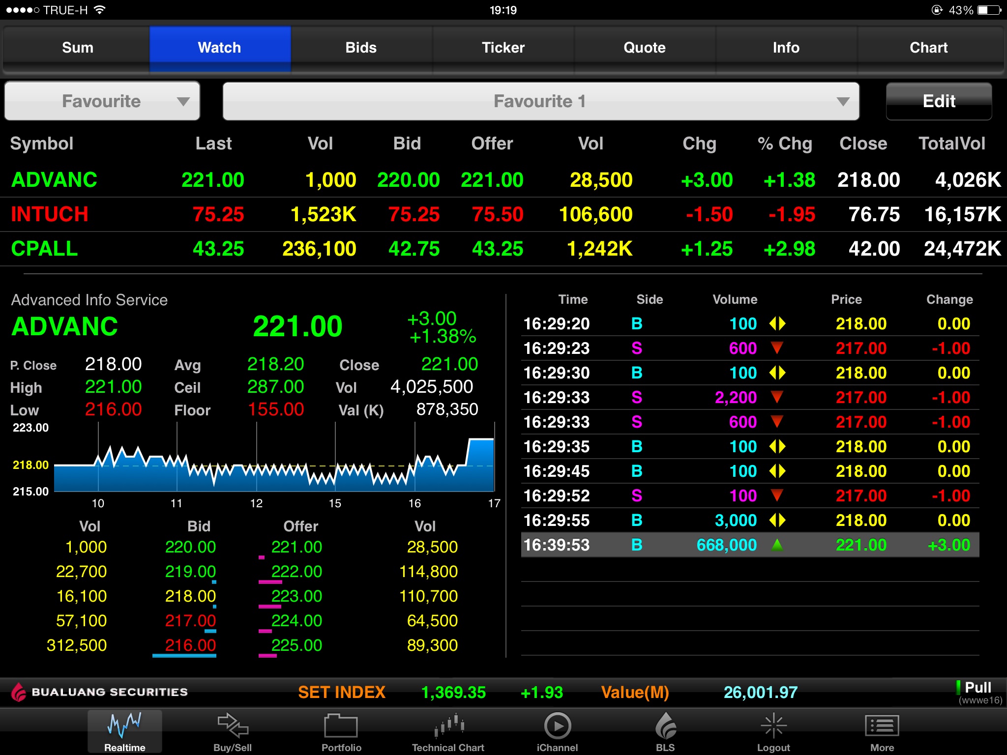
Task: Open the Buy/Sell arrows icon
Action: click(233, 726)
